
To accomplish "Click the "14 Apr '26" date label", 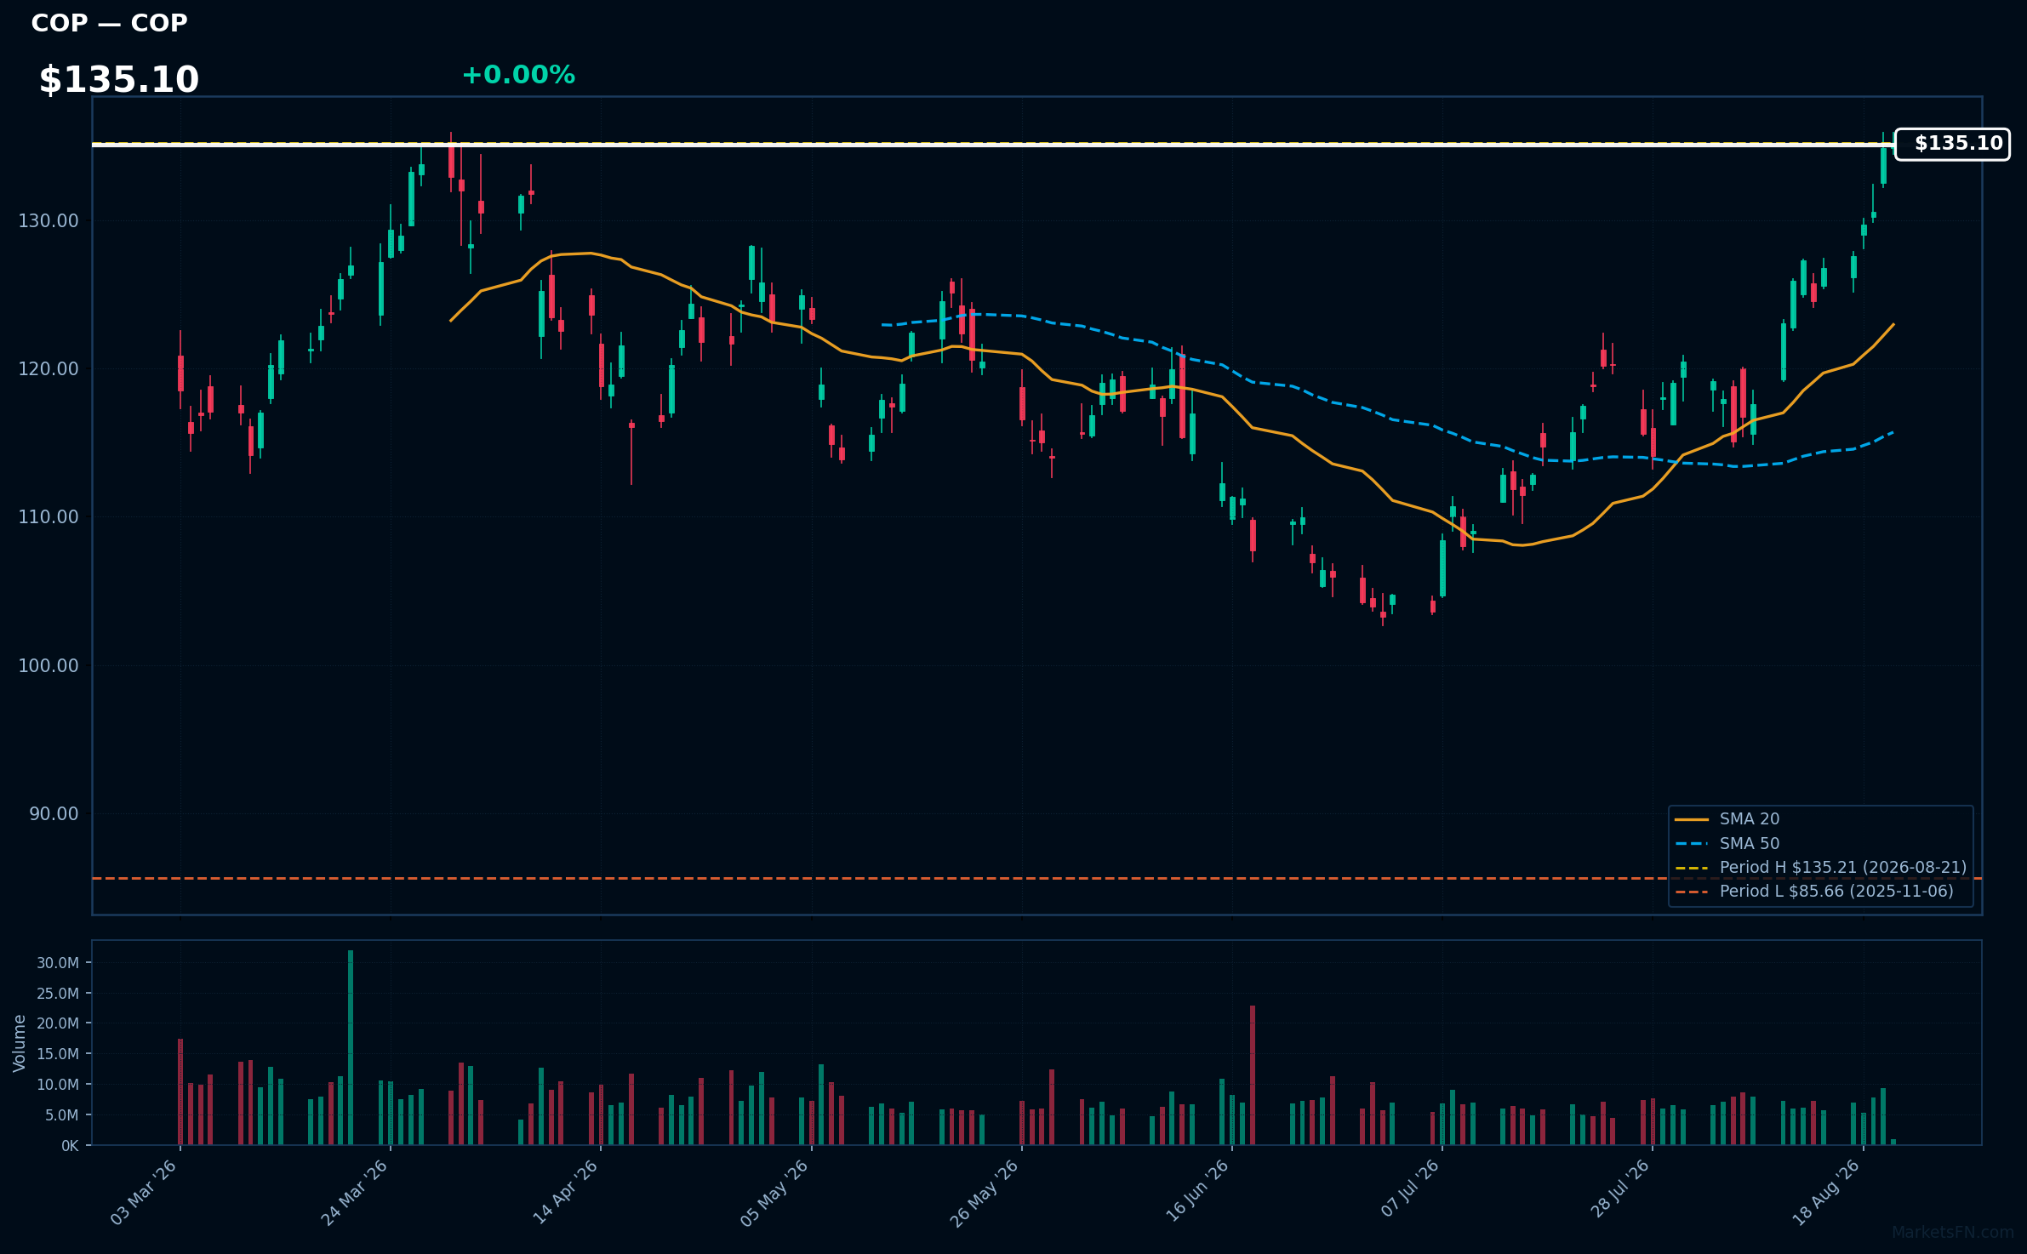I will (x=565, y=1193).
